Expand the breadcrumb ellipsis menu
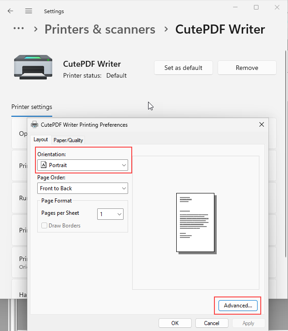 (x=19, y=28)
